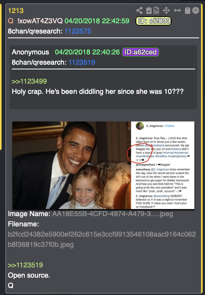
Task: Follow the green reply reference >>1123499
Action: point(29,82)
